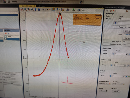Click Entrance slit 1 left arrow button
Image resolution: width=130 pixels, height=98 pixels.
point(113,54)
